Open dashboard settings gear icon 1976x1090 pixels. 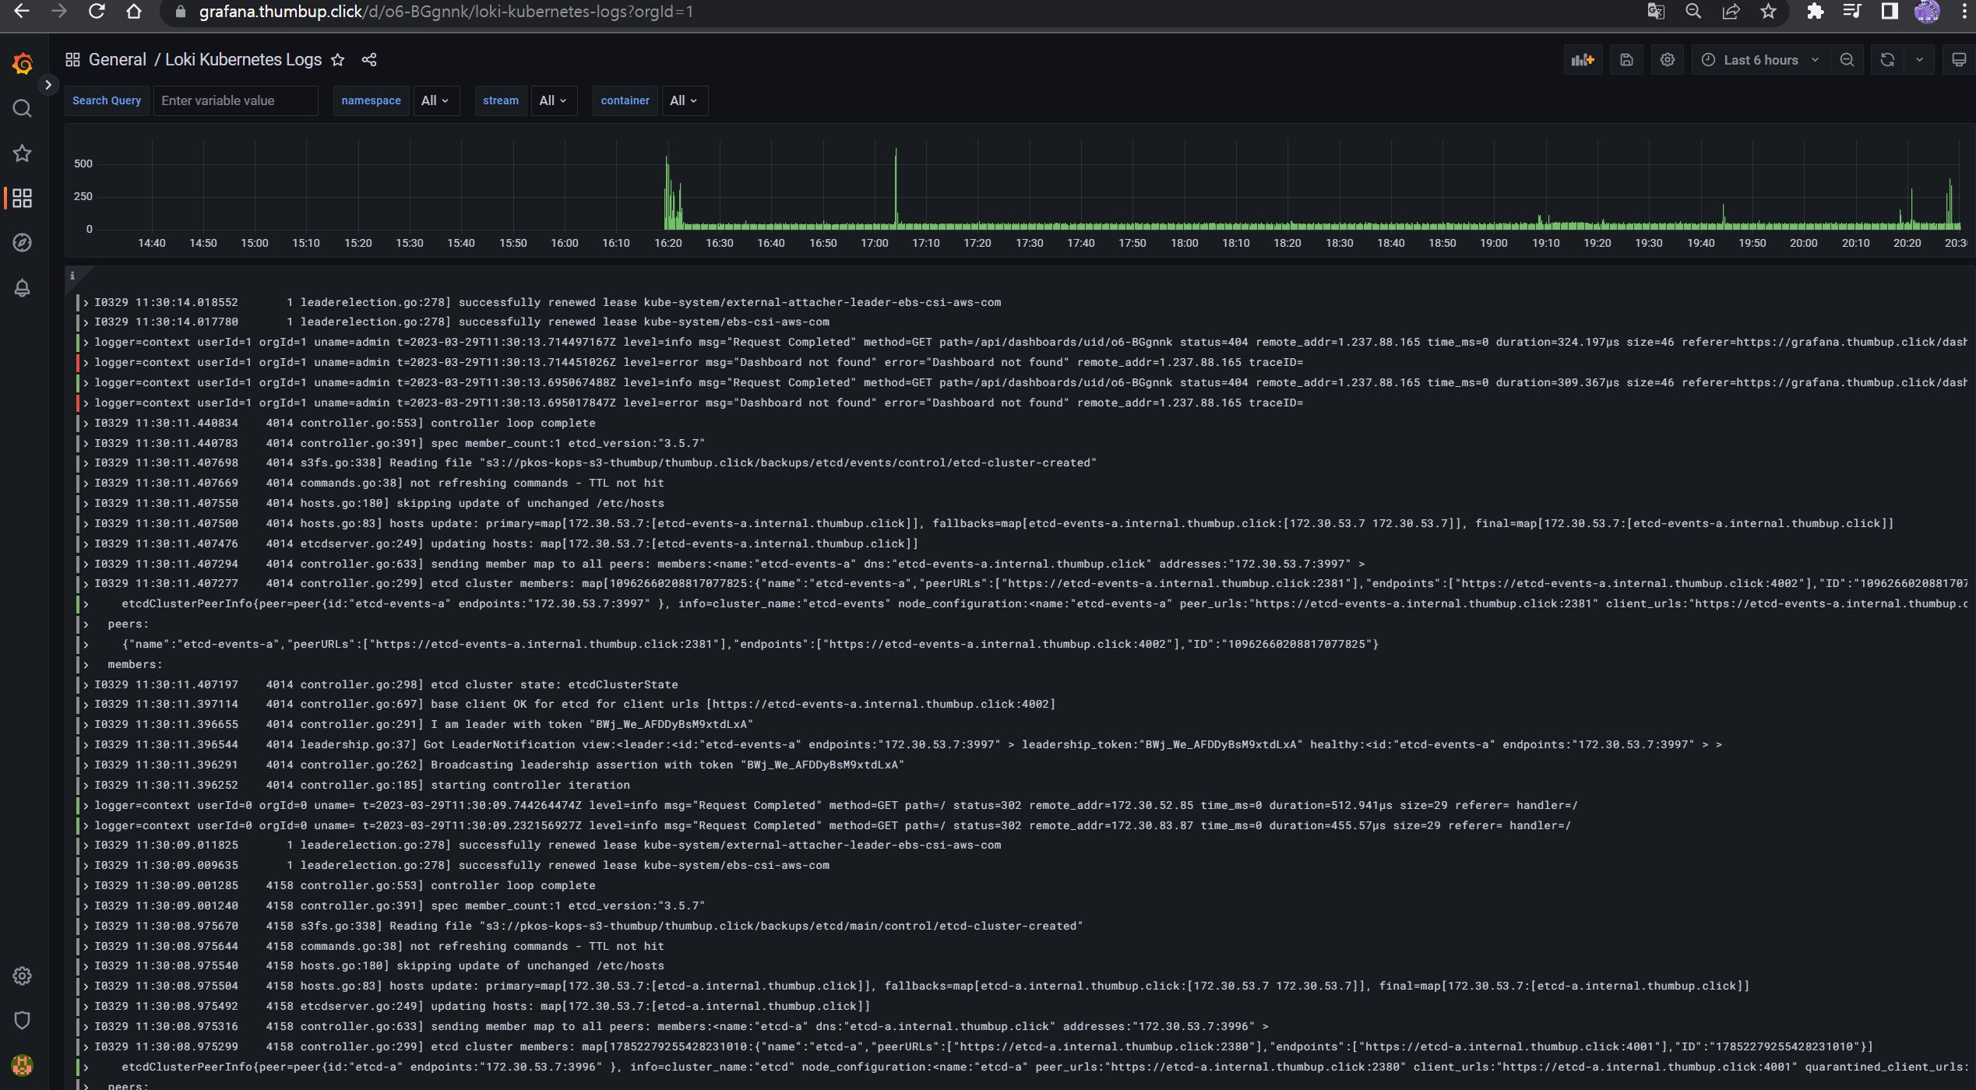[x=1667, y=60]
